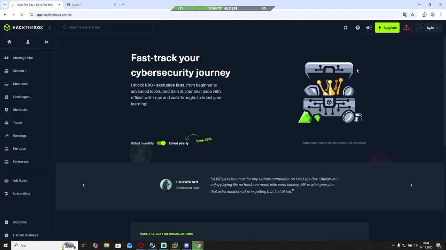Open the volume control in tray
The width and height of the screenshot is (446, 250).
click(416, 245)
